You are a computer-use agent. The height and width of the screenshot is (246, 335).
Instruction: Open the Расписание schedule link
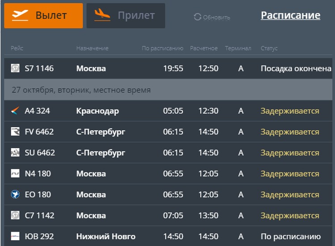(290, 16)
